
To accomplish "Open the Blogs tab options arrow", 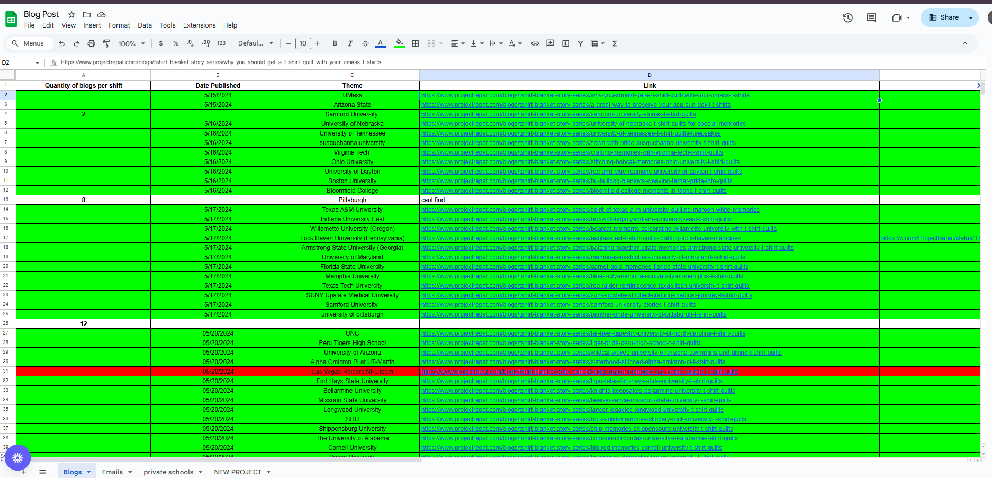I will [89, 472].
